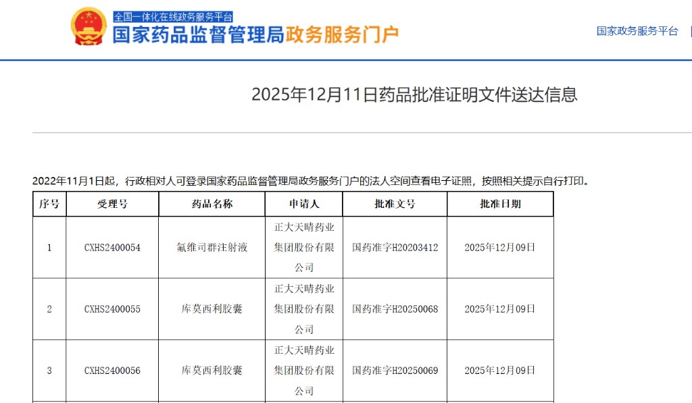Select acceptance number CXHS2400054
Image resolution: width=692 pixels, height=403 pixels.
point(112,248)
